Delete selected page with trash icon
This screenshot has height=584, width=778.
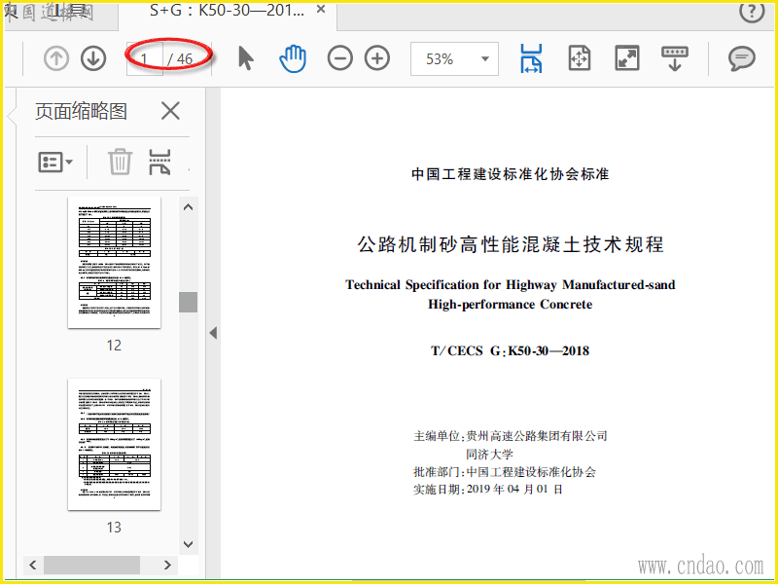(120, 162)
